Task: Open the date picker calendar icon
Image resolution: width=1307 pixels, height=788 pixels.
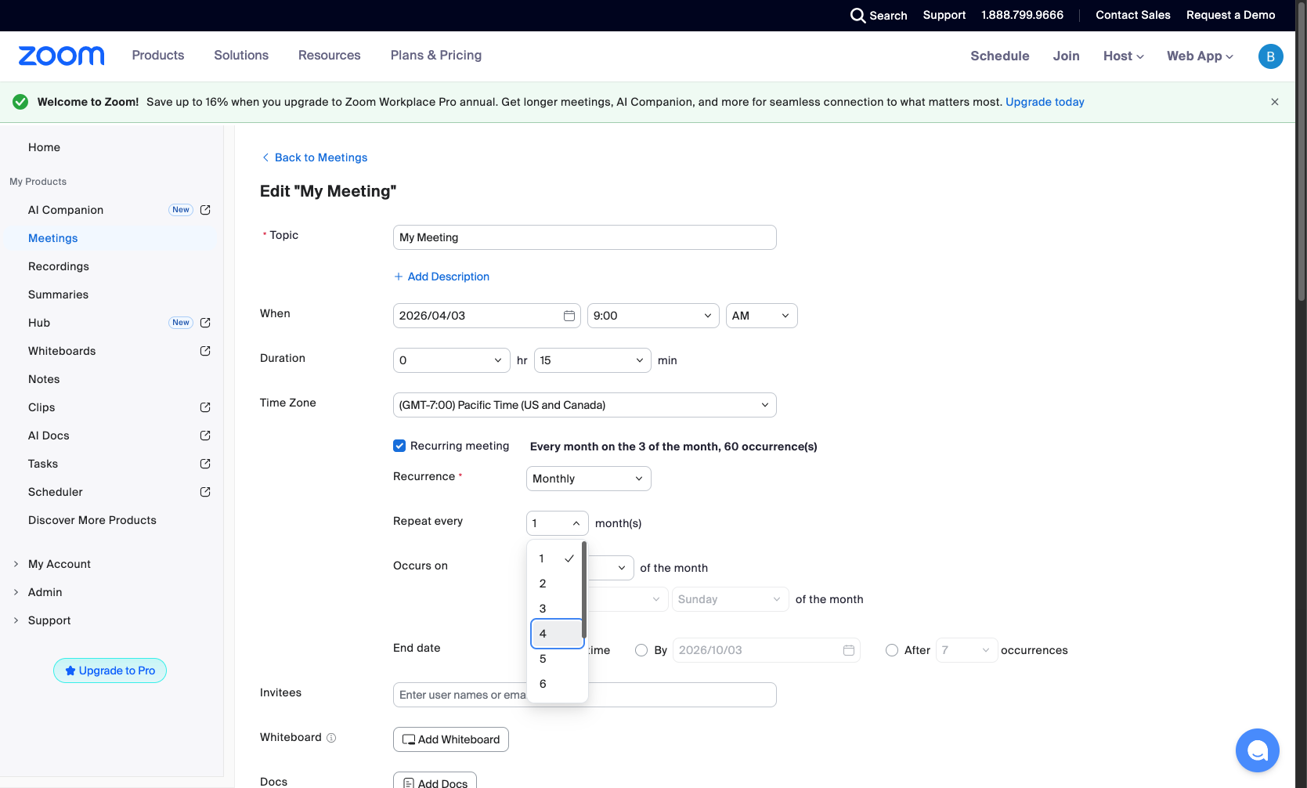Action: [569, 316]
